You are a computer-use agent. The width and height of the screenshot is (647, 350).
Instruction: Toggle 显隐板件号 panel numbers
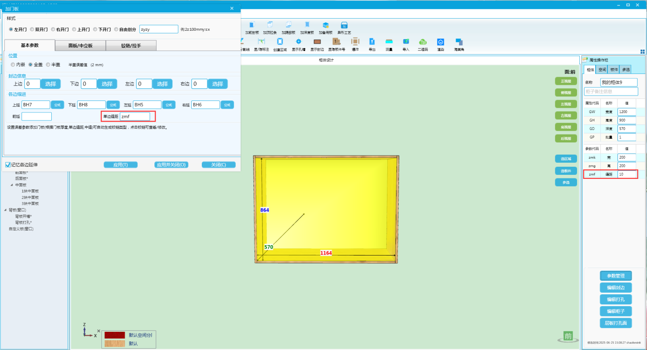tap(336, 44)
